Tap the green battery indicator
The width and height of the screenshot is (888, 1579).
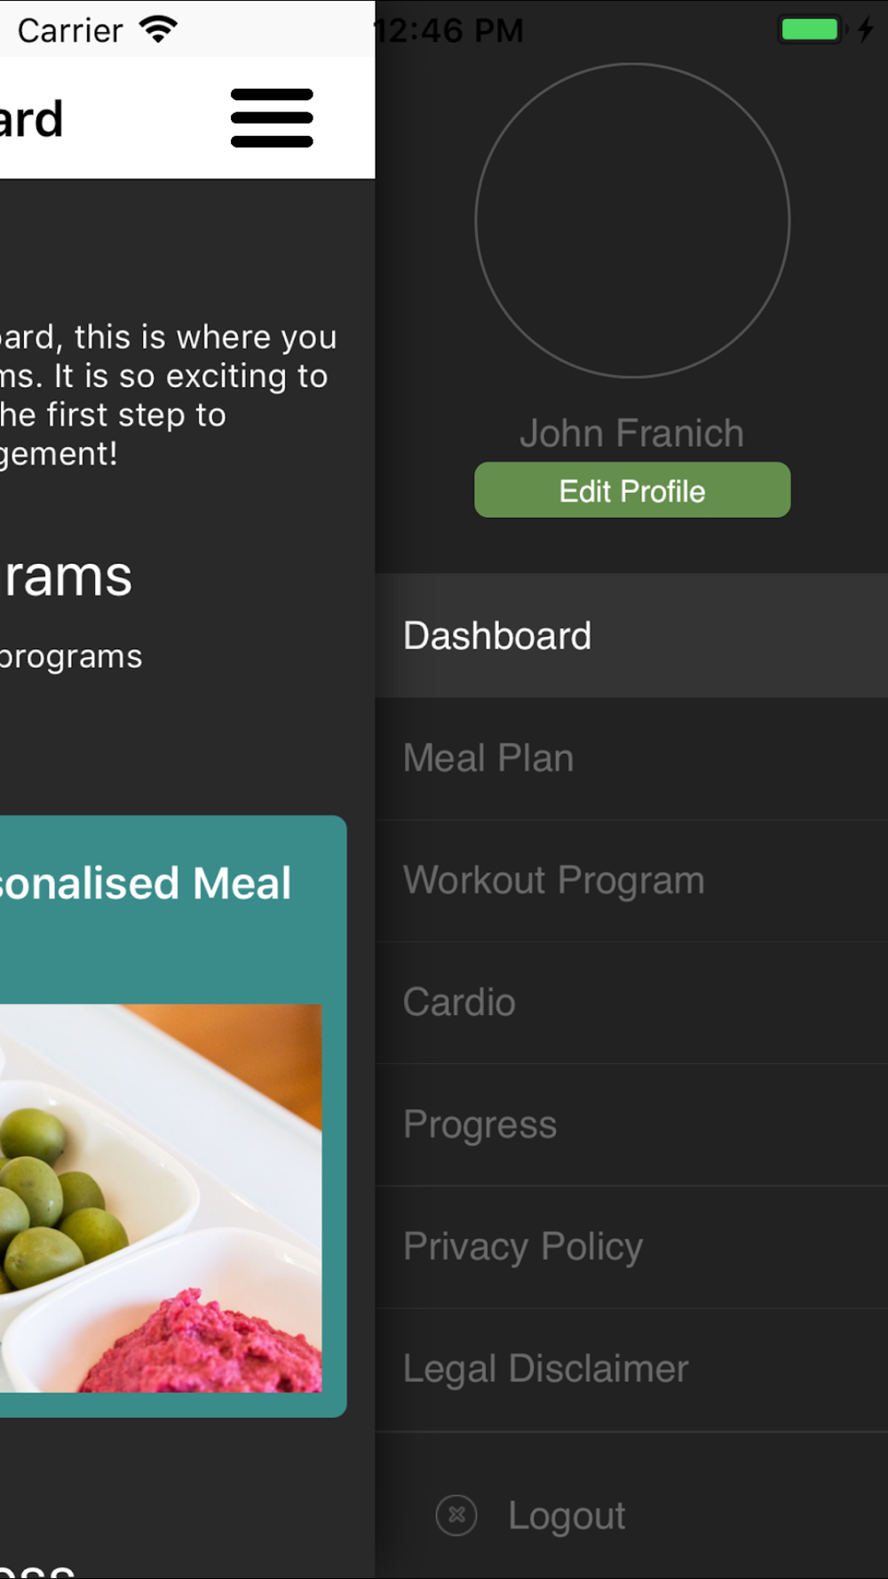[x=810, y=29]
